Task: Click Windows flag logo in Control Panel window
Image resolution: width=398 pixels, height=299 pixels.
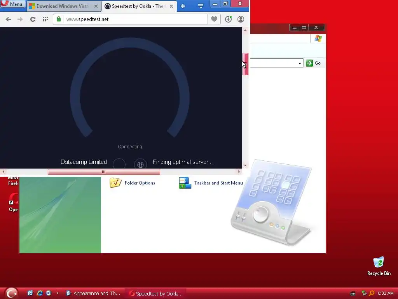Action: click(318, 39)
